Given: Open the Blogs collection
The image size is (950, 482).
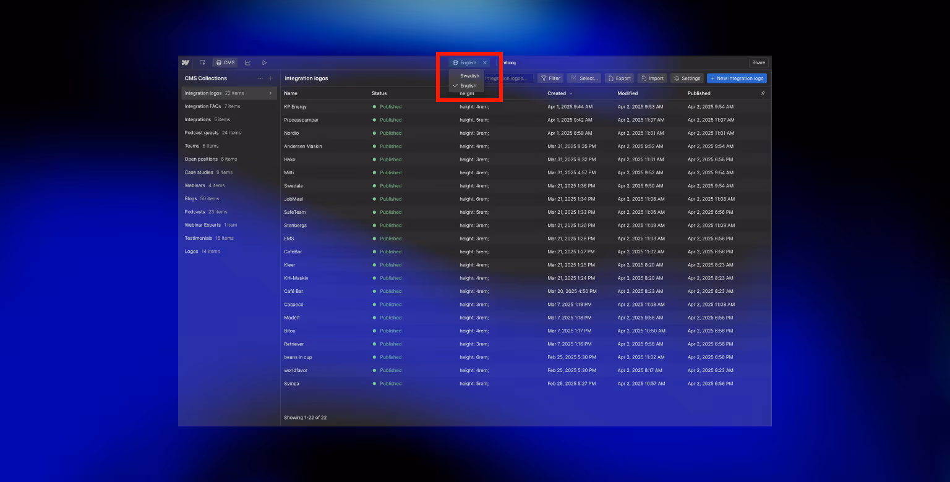Looking at the screenshot, I should tap(229, 199).
